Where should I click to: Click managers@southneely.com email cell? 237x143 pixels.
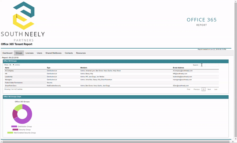coord(182,80)
